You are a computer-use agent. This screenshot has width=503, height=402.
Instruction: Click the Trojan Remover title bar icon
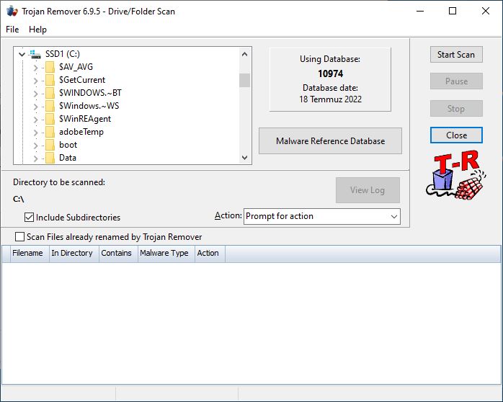coord(12,12)
